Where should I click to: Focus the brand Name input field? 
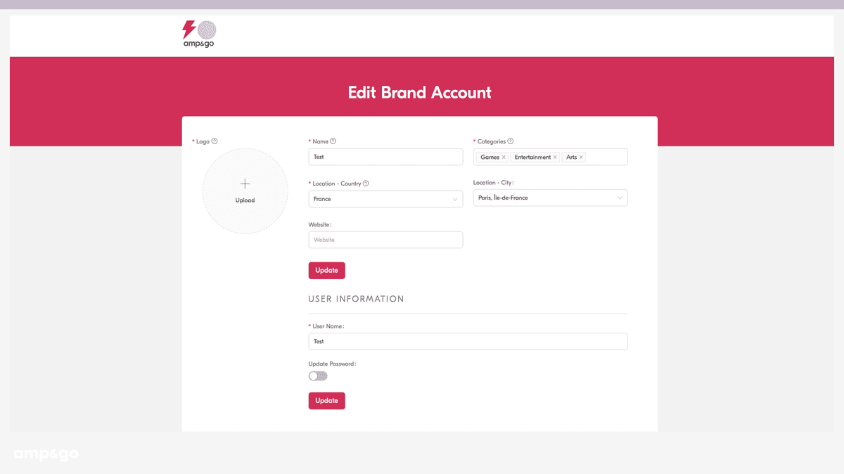click(385, 157)
